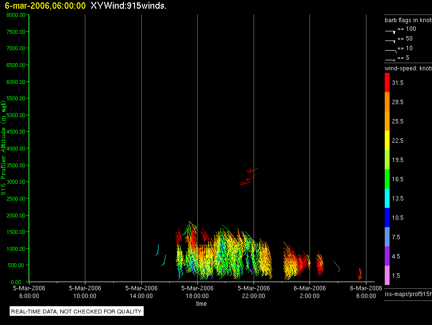
Task: Click the green 16.5 knots swatch
Action: [x=387, y=179]
